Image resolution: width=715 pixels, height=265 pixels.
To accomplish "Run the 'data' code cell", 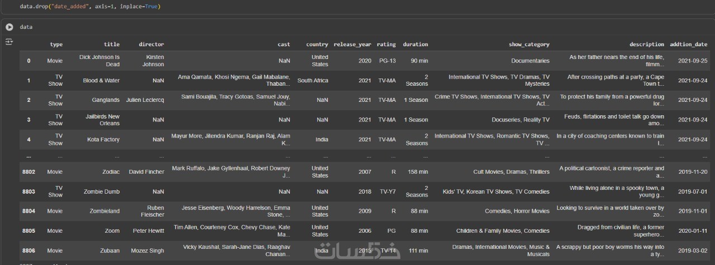I will (x=9, y=27).
